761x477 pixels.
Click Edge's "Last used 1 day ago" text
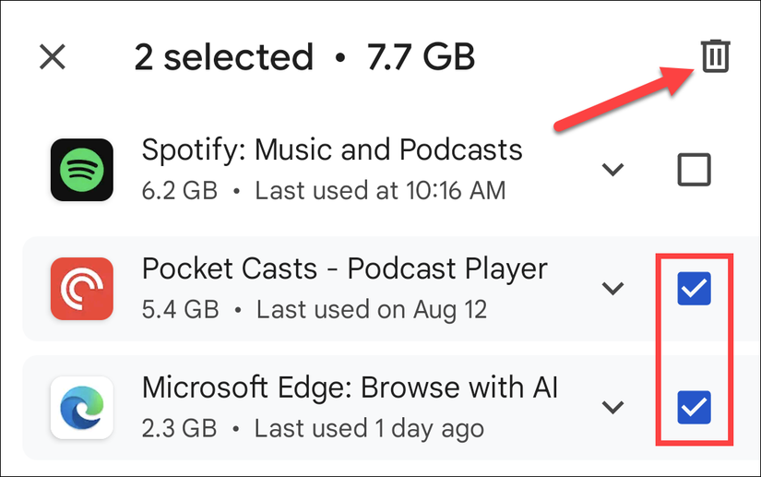pyautogui.click(x=369, y=428)
